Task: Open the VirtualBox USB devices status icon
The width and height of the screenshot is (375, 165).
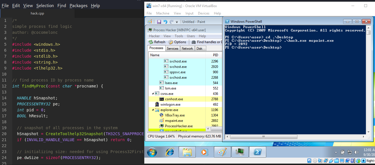Action: click(331, 161)
